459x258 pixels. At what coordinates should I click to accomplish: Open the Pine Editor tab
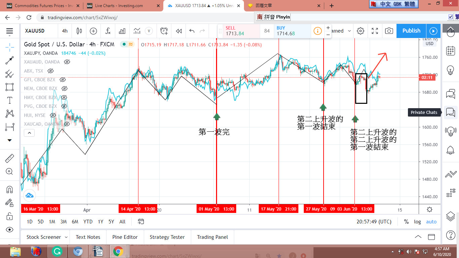click(x=125, y=237)
